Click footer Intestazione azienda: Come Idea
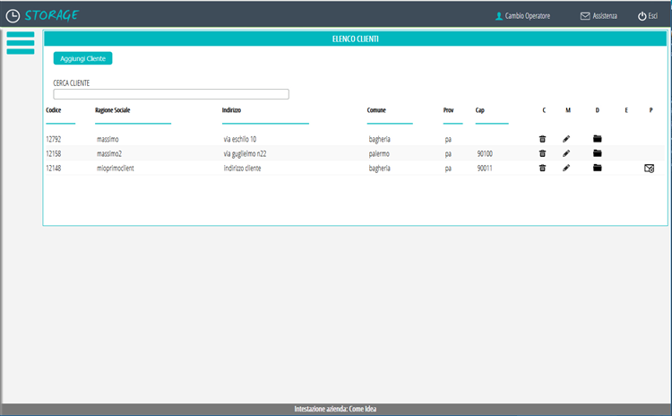Viewport: 672px width, 416px height. pyautogui.click(x=336, y=409)
